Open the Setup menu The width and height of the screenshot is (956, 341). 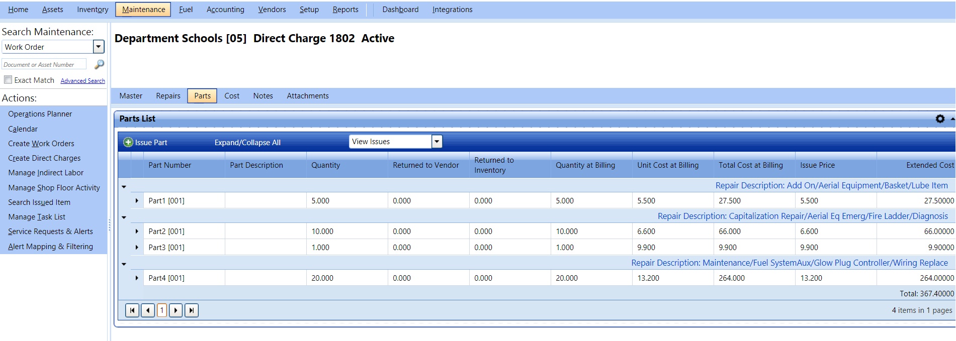point(309,10)
